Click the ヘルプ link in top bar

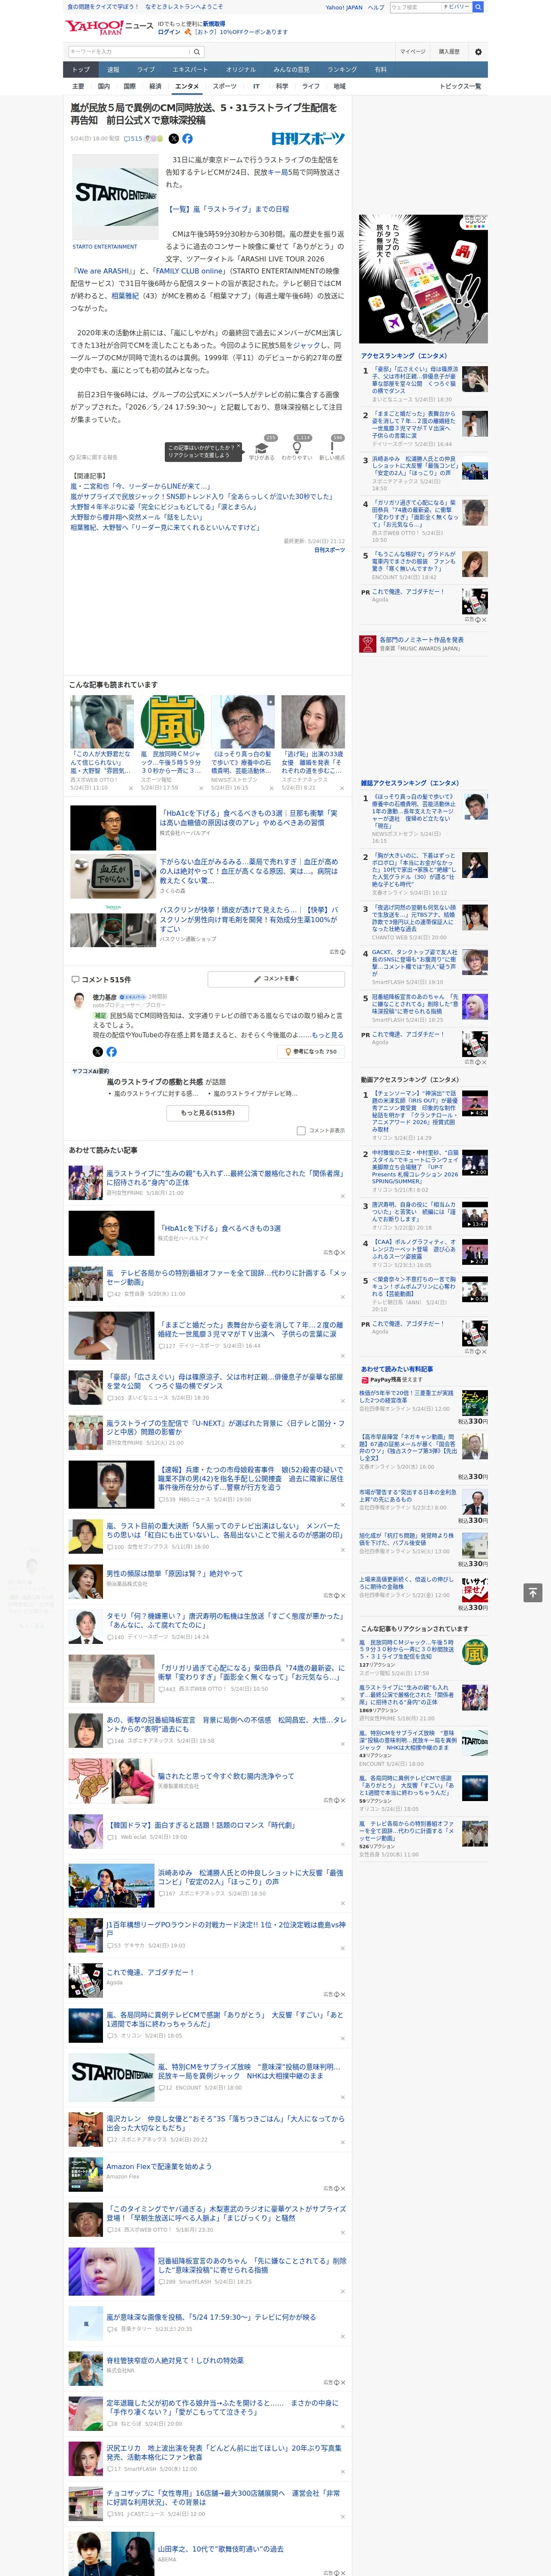[375, 7]
